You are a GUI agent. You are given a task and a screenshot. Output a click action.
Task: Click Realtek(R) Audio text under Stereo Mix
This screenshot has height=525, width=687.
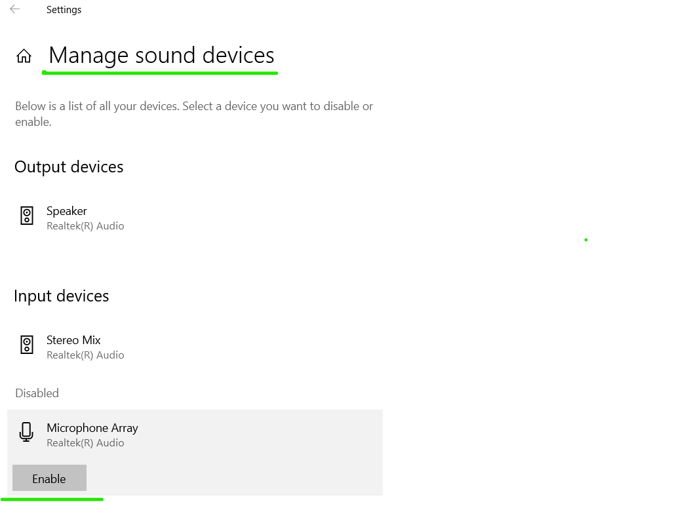[x=85, y=355]
